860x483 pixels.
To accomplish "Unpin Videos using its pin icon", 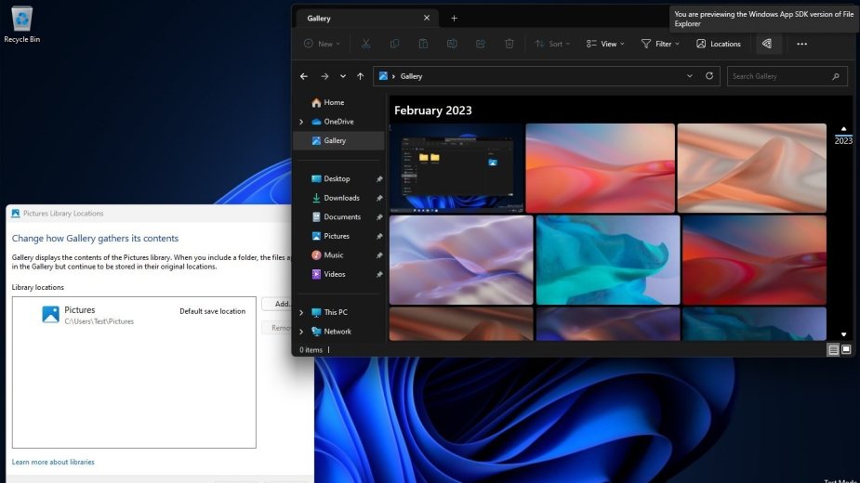I will 379,275.
